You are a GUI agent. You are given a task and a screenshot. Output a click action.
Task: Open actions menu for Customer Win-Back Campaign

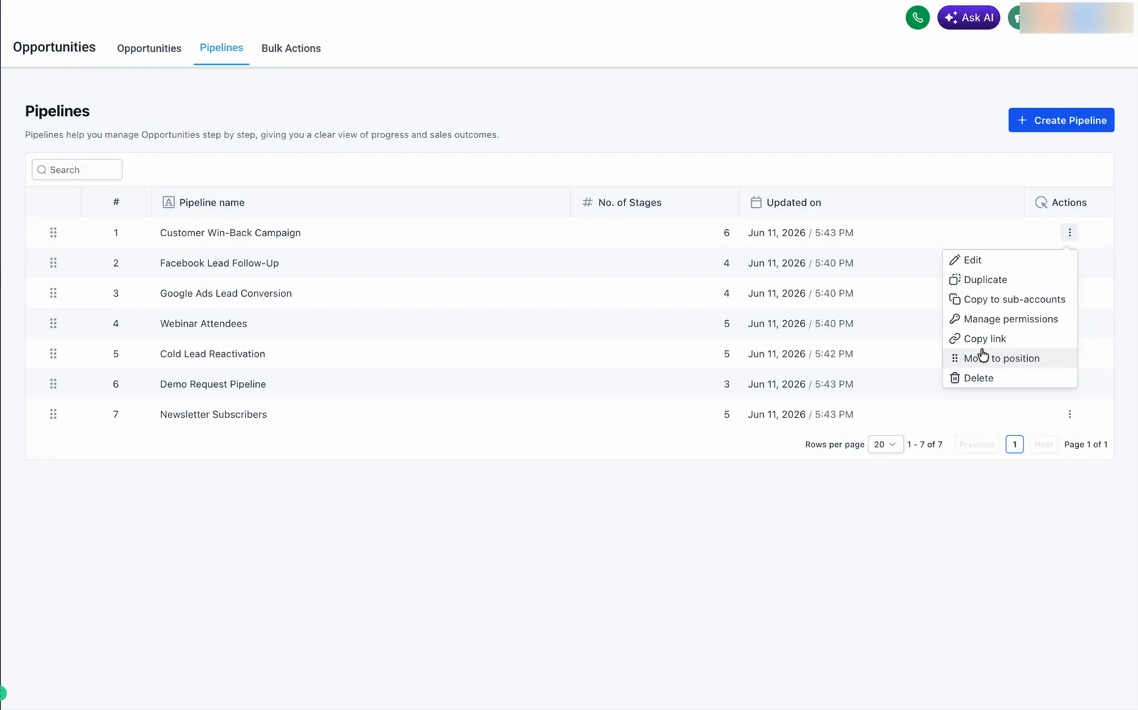coord(1069,233)
